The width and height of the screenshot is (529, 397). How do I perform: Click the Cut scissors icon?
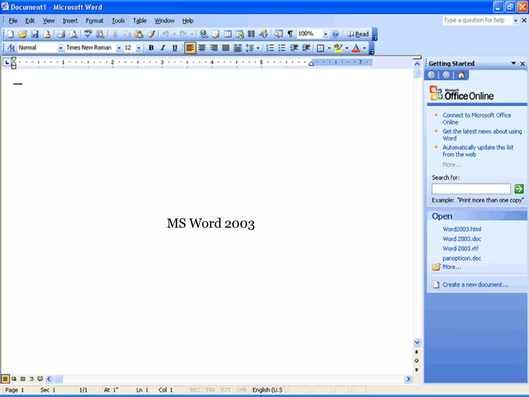coord(115,34)
